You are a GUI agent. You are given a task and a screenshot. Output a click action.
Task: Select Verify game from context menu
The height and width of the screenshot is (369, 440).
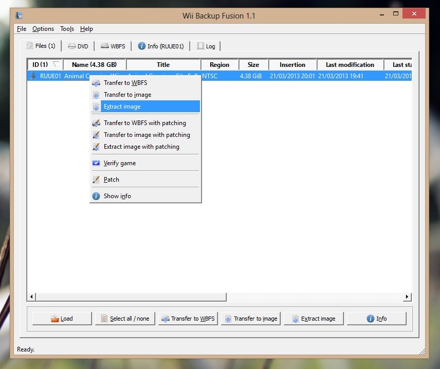pos(145,163)
